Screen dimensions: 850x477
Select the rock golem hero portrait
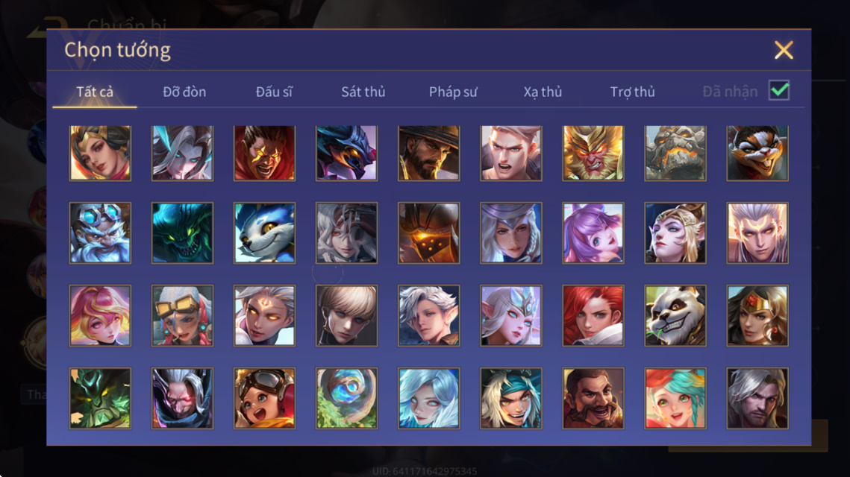pos(675,153)
